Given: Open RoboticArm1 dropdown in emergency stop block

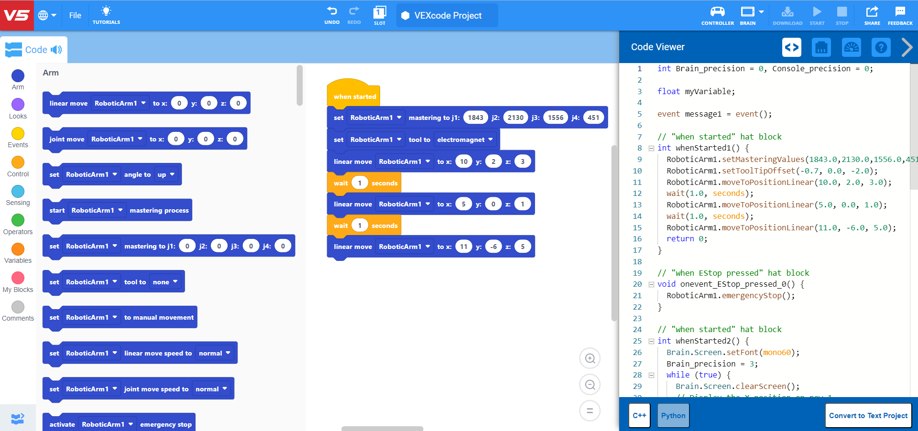Looking at the screenshot, I should 107,424.
